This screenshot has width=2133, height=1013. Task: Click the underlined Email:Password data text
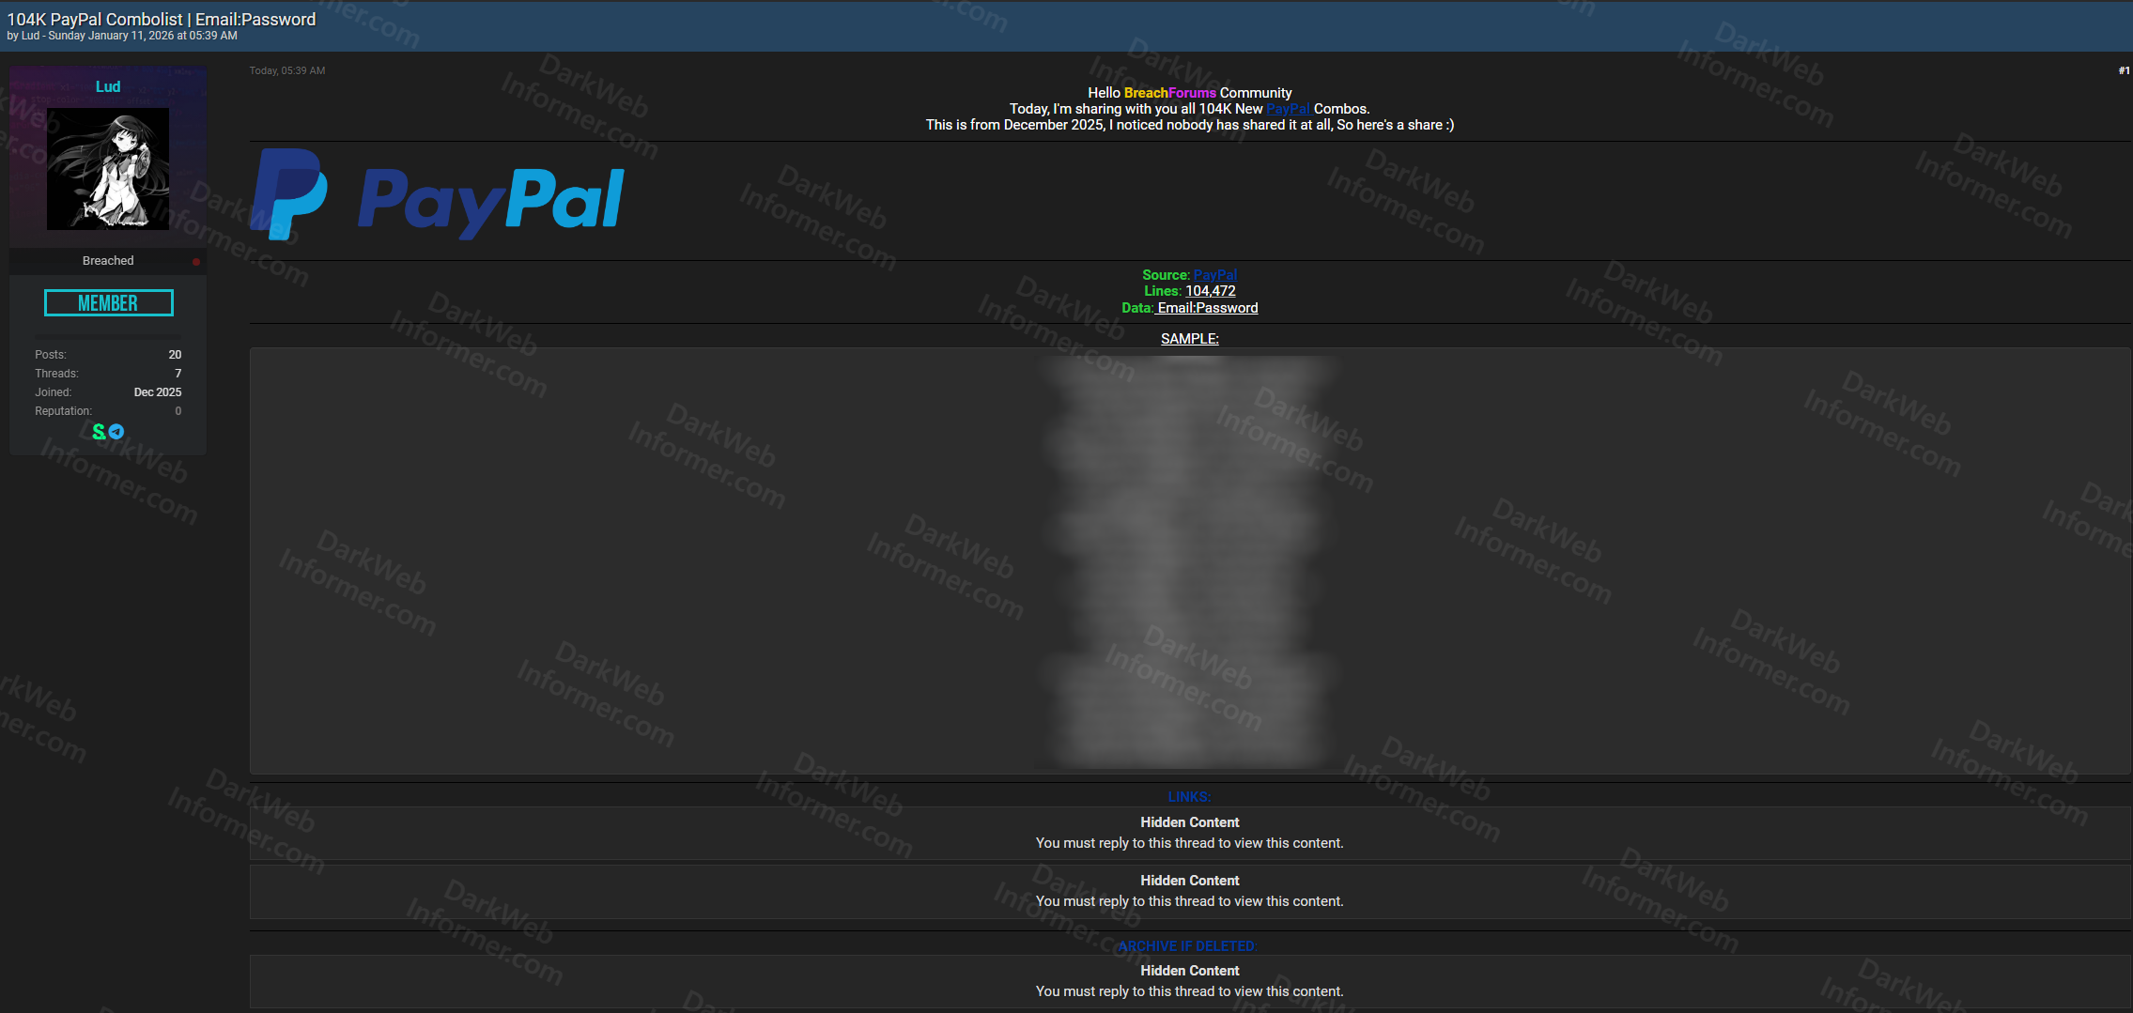1207,308
